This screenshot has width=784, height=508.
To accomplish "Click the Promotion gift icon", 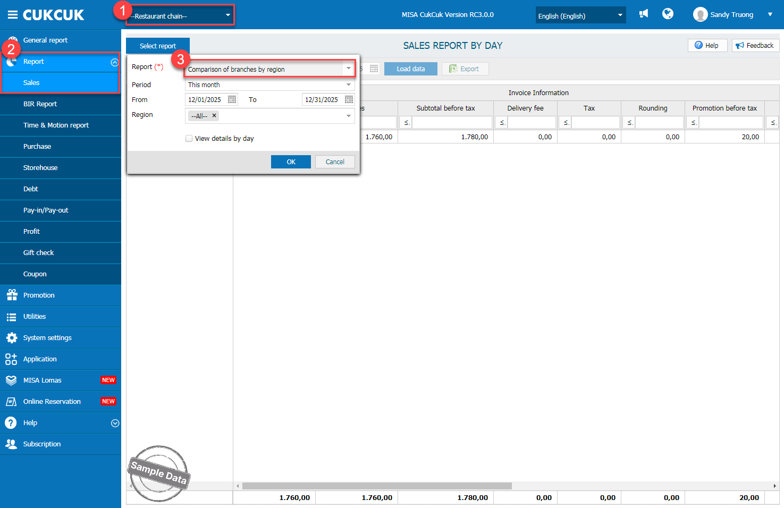I will (x=11, y=295).
